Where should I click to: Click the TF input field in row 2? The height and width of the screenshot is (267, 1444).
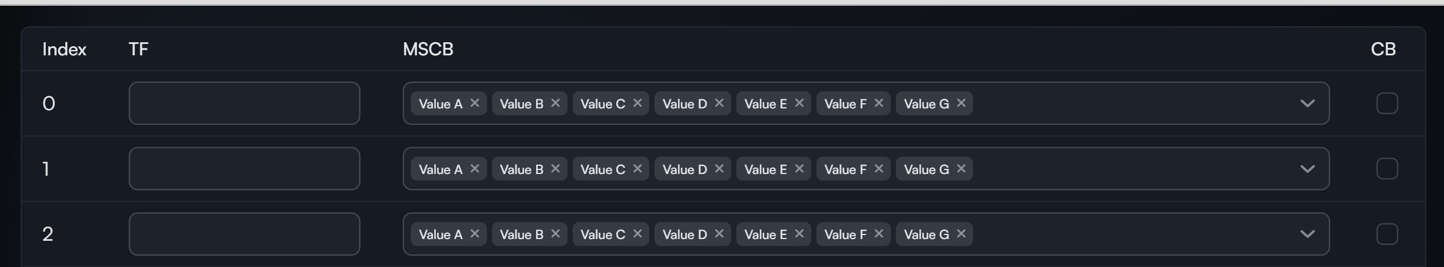[x=244, y=234]
